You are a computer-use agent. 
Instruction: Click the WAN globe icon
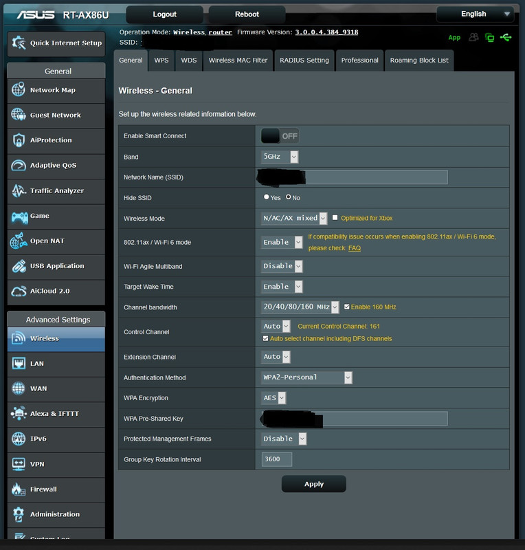[x=19, y=388]
